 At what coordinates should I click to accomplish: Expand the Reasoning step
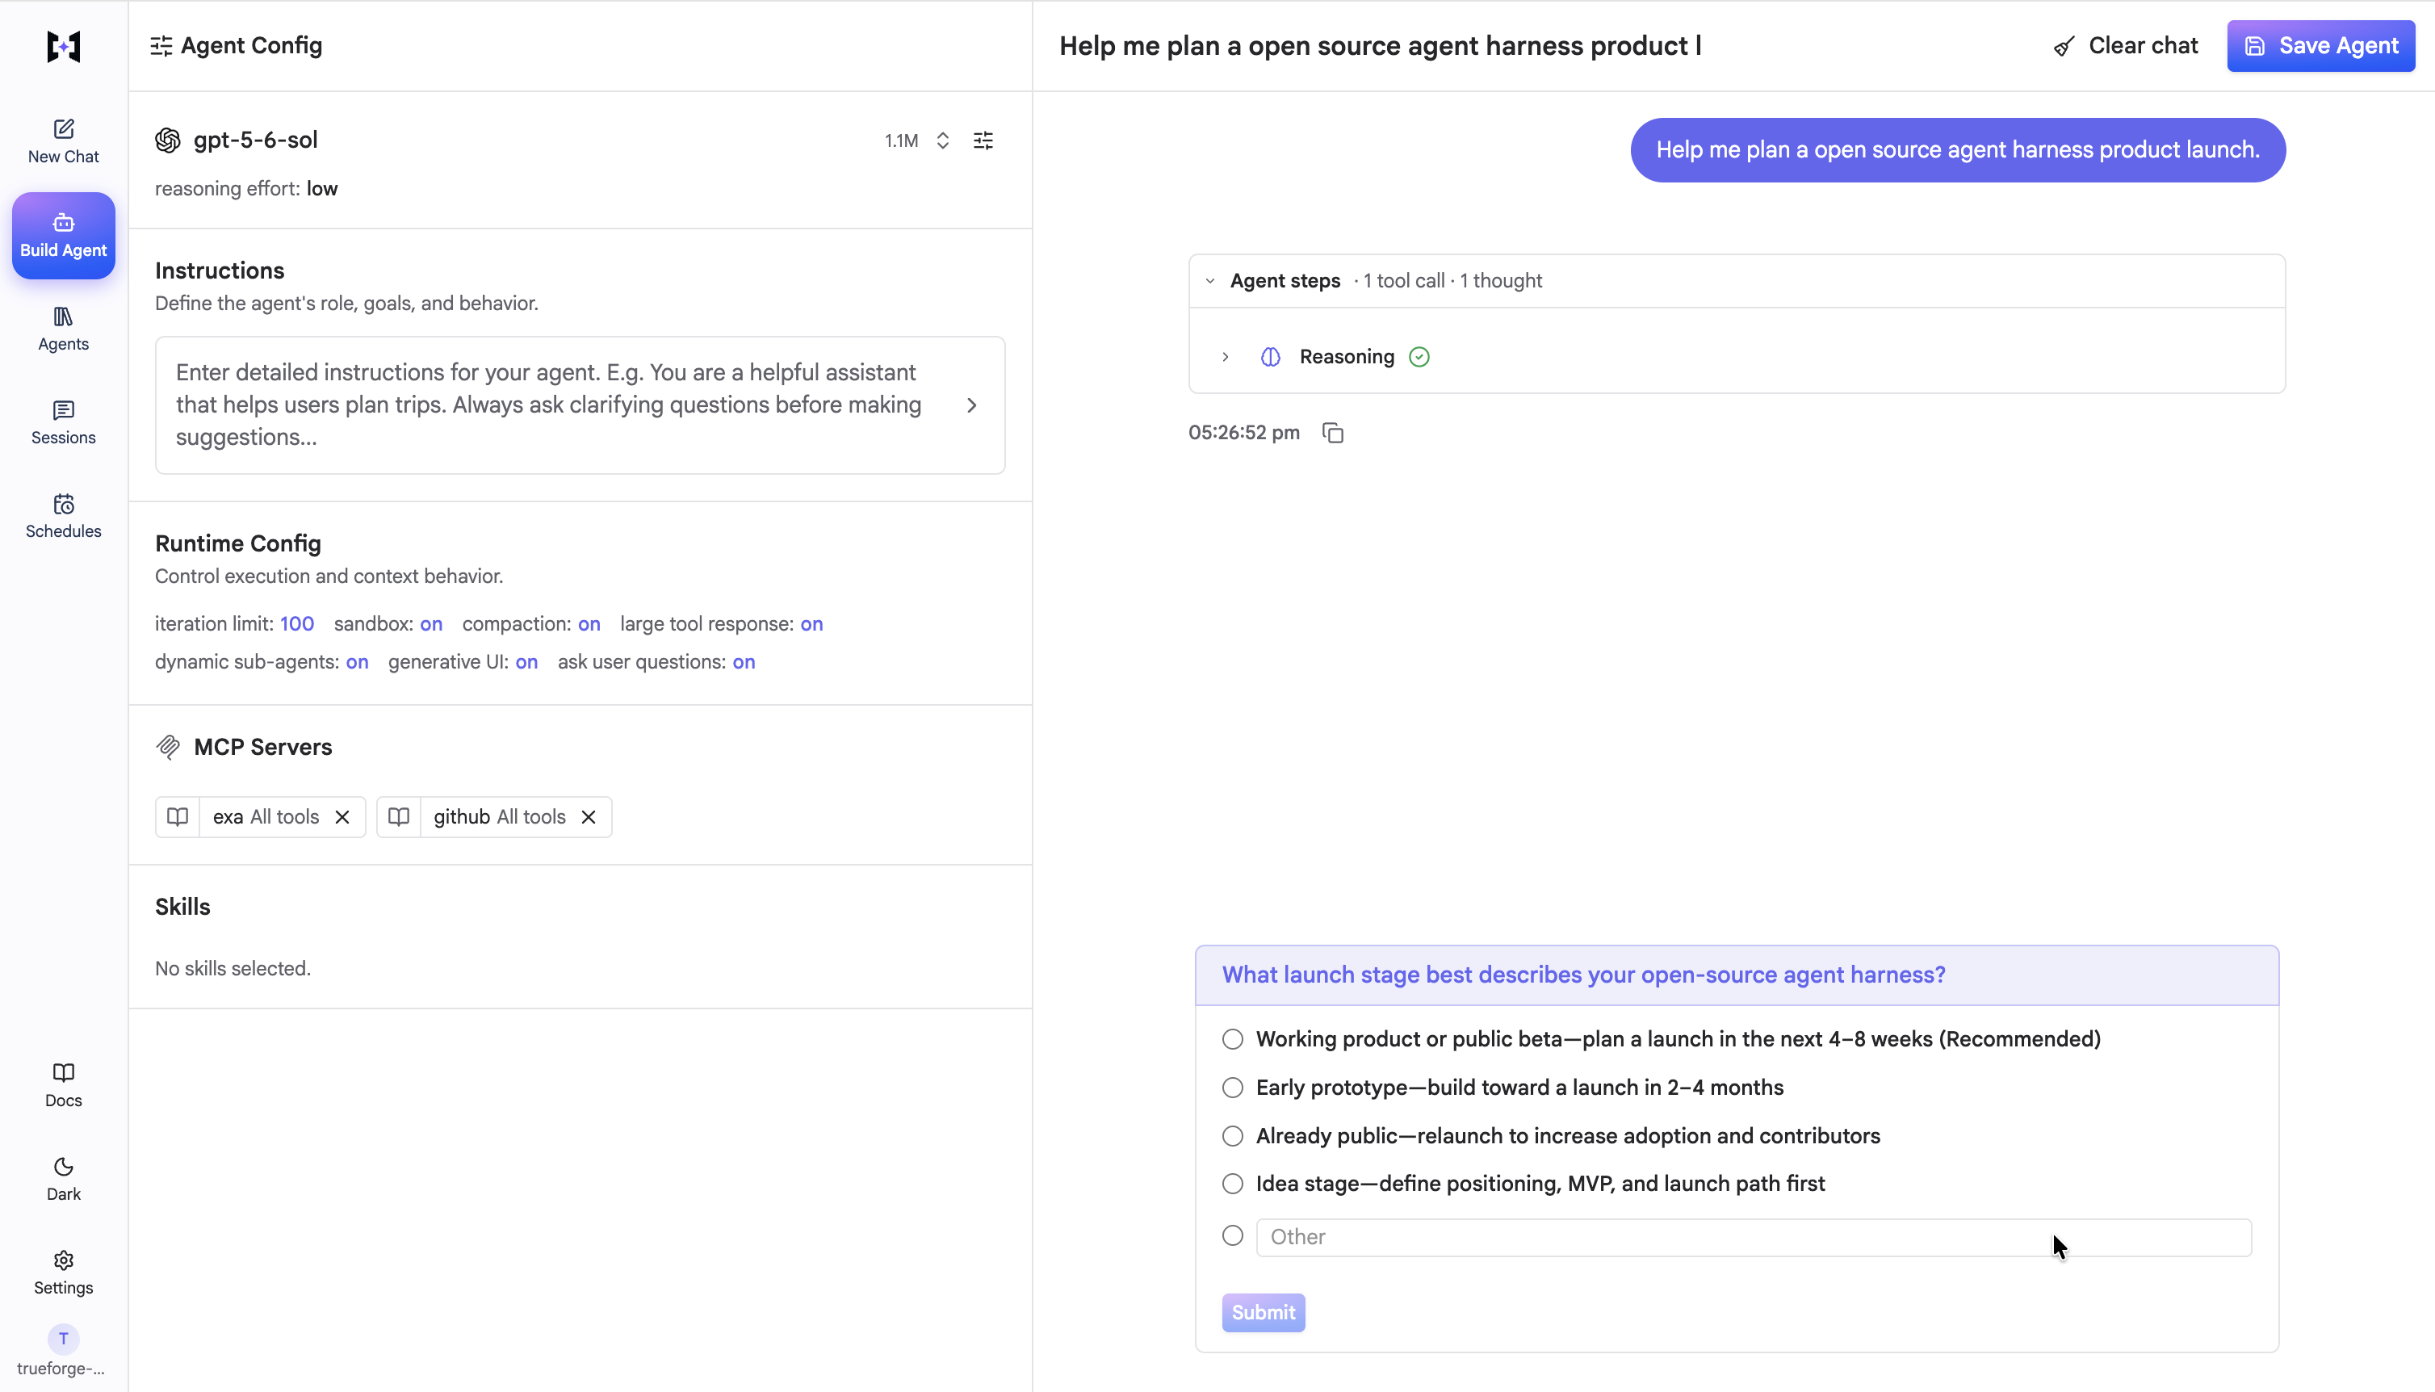1225,357
